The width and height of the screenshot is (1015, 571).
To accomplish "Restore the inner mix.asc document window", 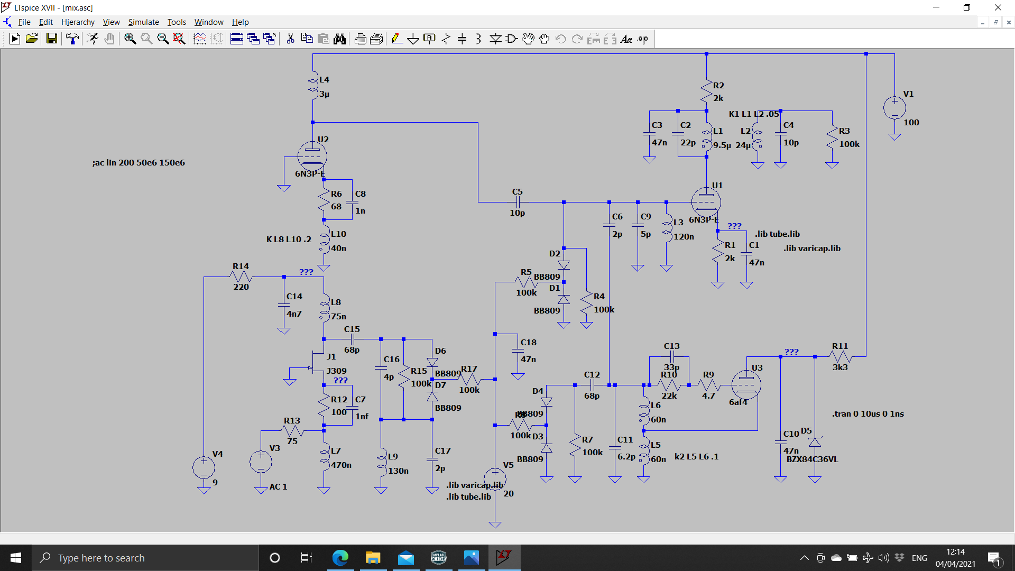I will (995, 22).
